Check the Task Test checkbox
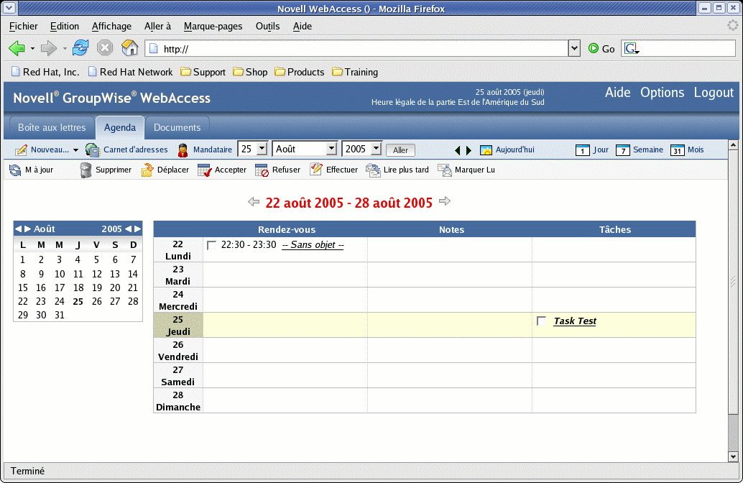The width and height of the screenshot is (743, 483). [541, 321]
